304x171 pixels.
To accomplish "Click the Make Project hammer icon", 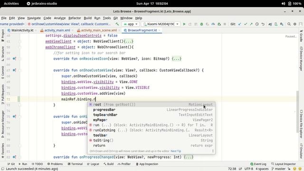I will [x=117, y=24].
